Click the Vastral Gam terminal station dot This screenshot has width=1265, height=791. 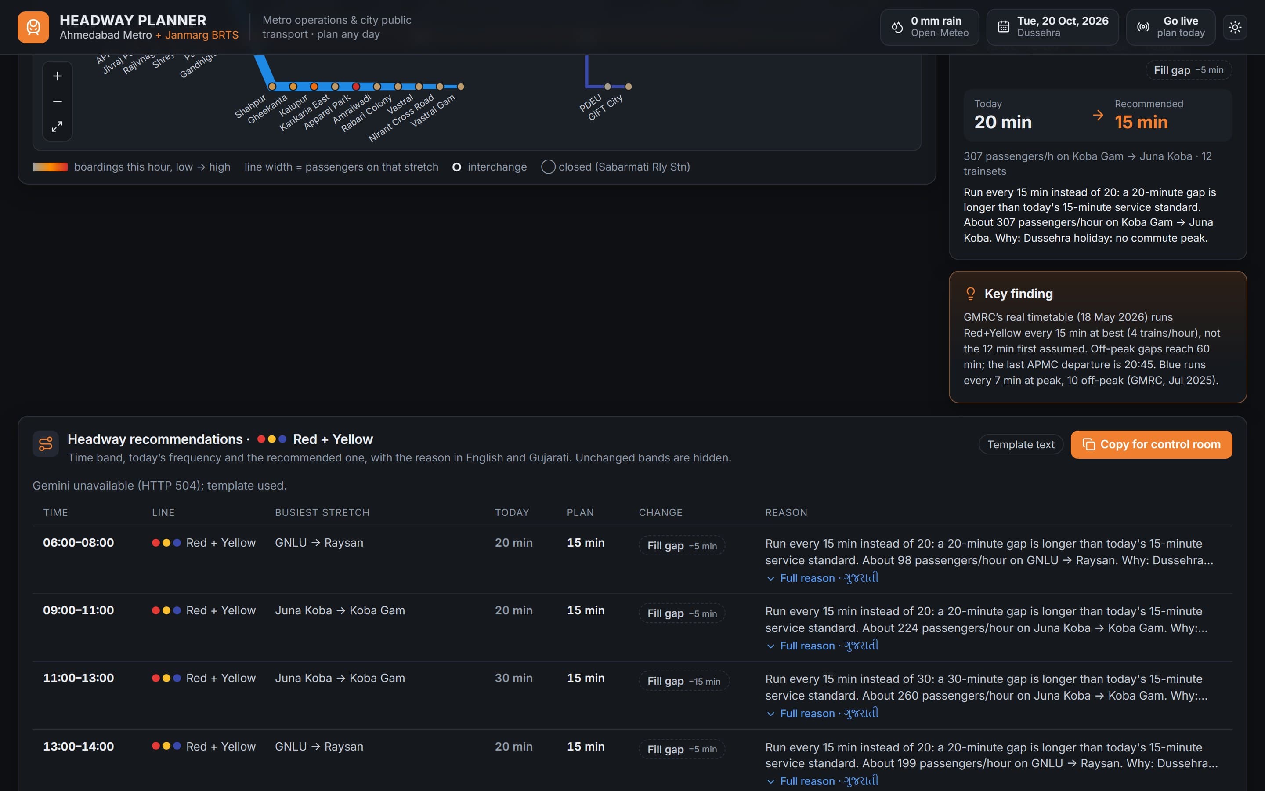pyautogui.click(x=460, y=86)
